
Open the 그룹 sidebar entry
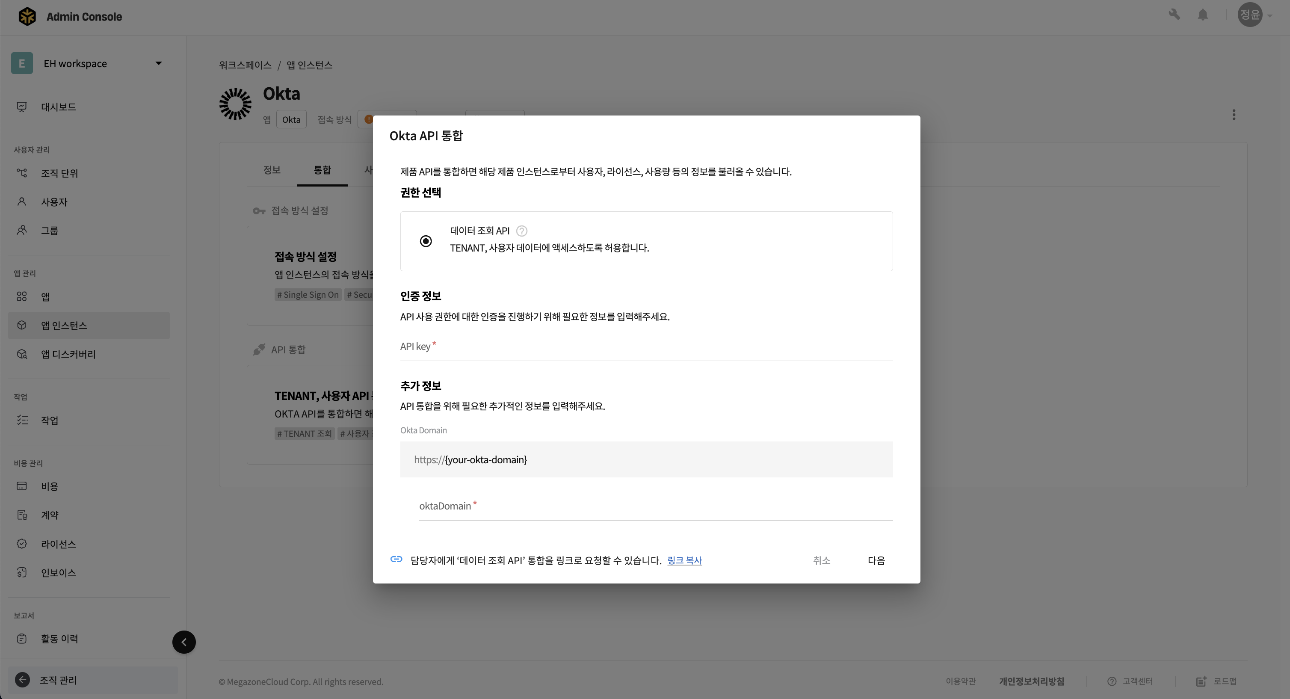89,230
